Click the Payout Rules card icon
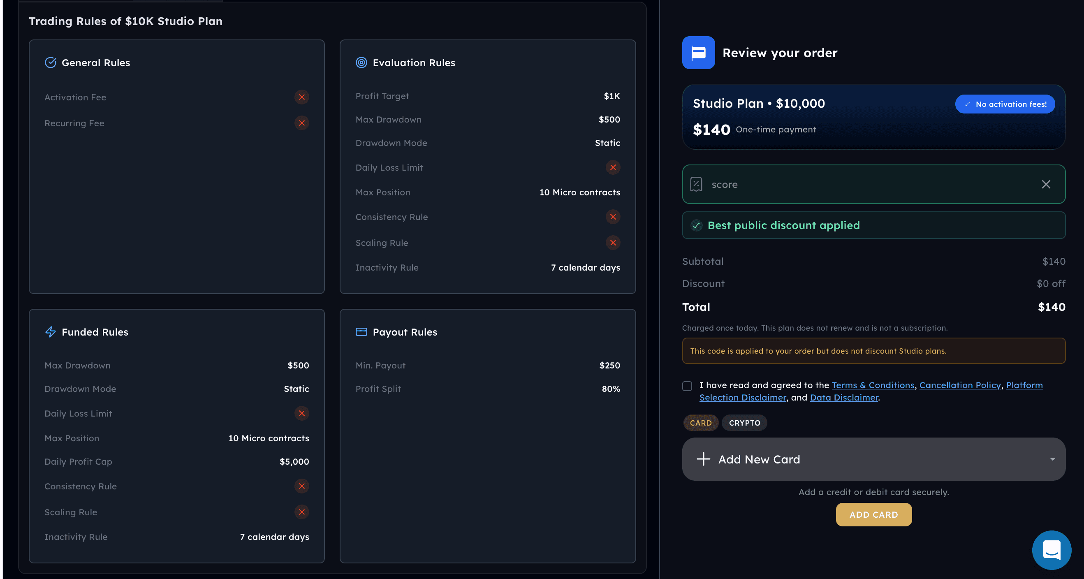 coord(361,332)
